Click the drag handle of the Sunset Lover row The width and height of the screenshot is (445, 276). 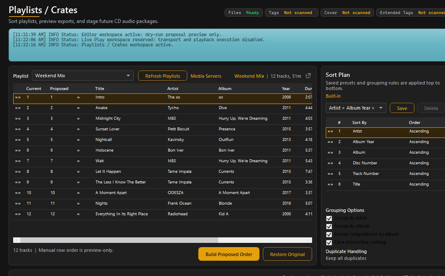(x=18, y=129)
